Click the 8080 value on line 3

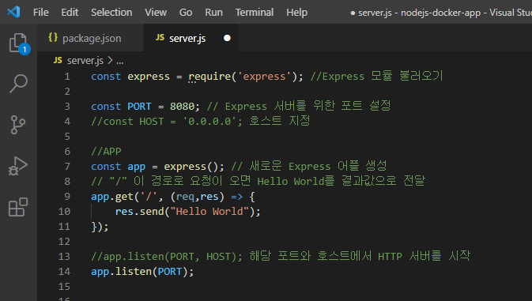tap(182, 107)
